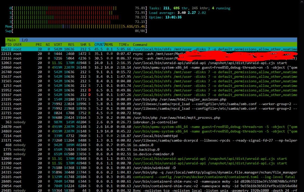
Task: Select samba-dcerpcd process row
Action: click(149, 140)
